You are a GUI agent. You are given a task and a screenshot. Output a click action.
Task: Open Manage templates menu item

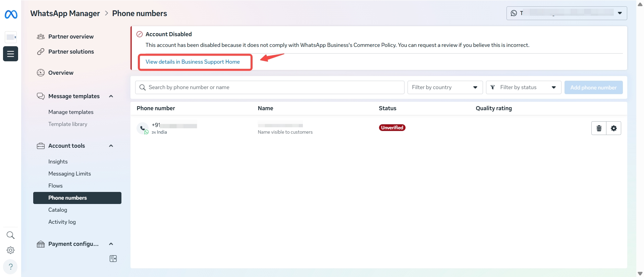tap(71, 112)
